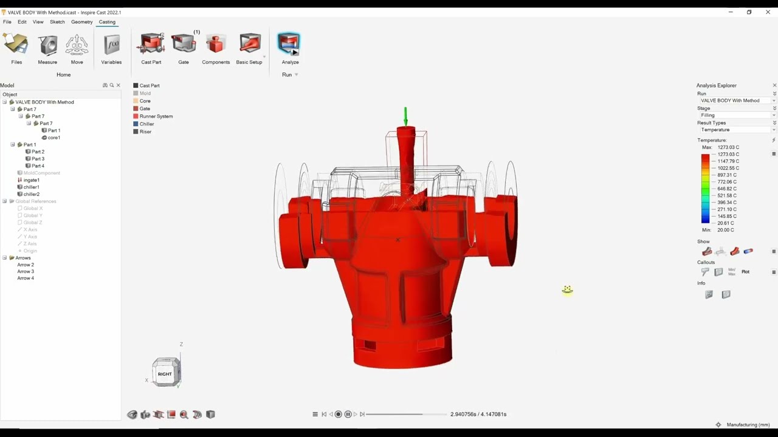
Task: Toggle Runner System legend entry
Action: tap(156, 117)
